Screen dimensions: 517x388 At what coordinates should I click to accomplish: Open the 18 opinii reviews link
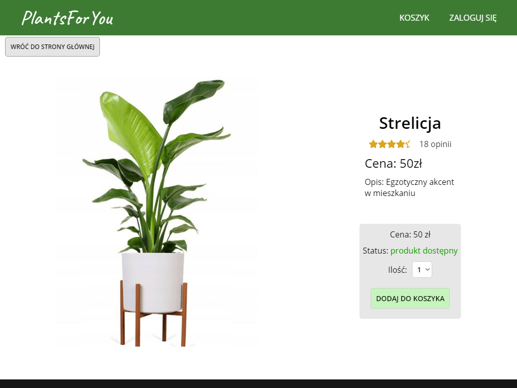[x=435, y=144]
